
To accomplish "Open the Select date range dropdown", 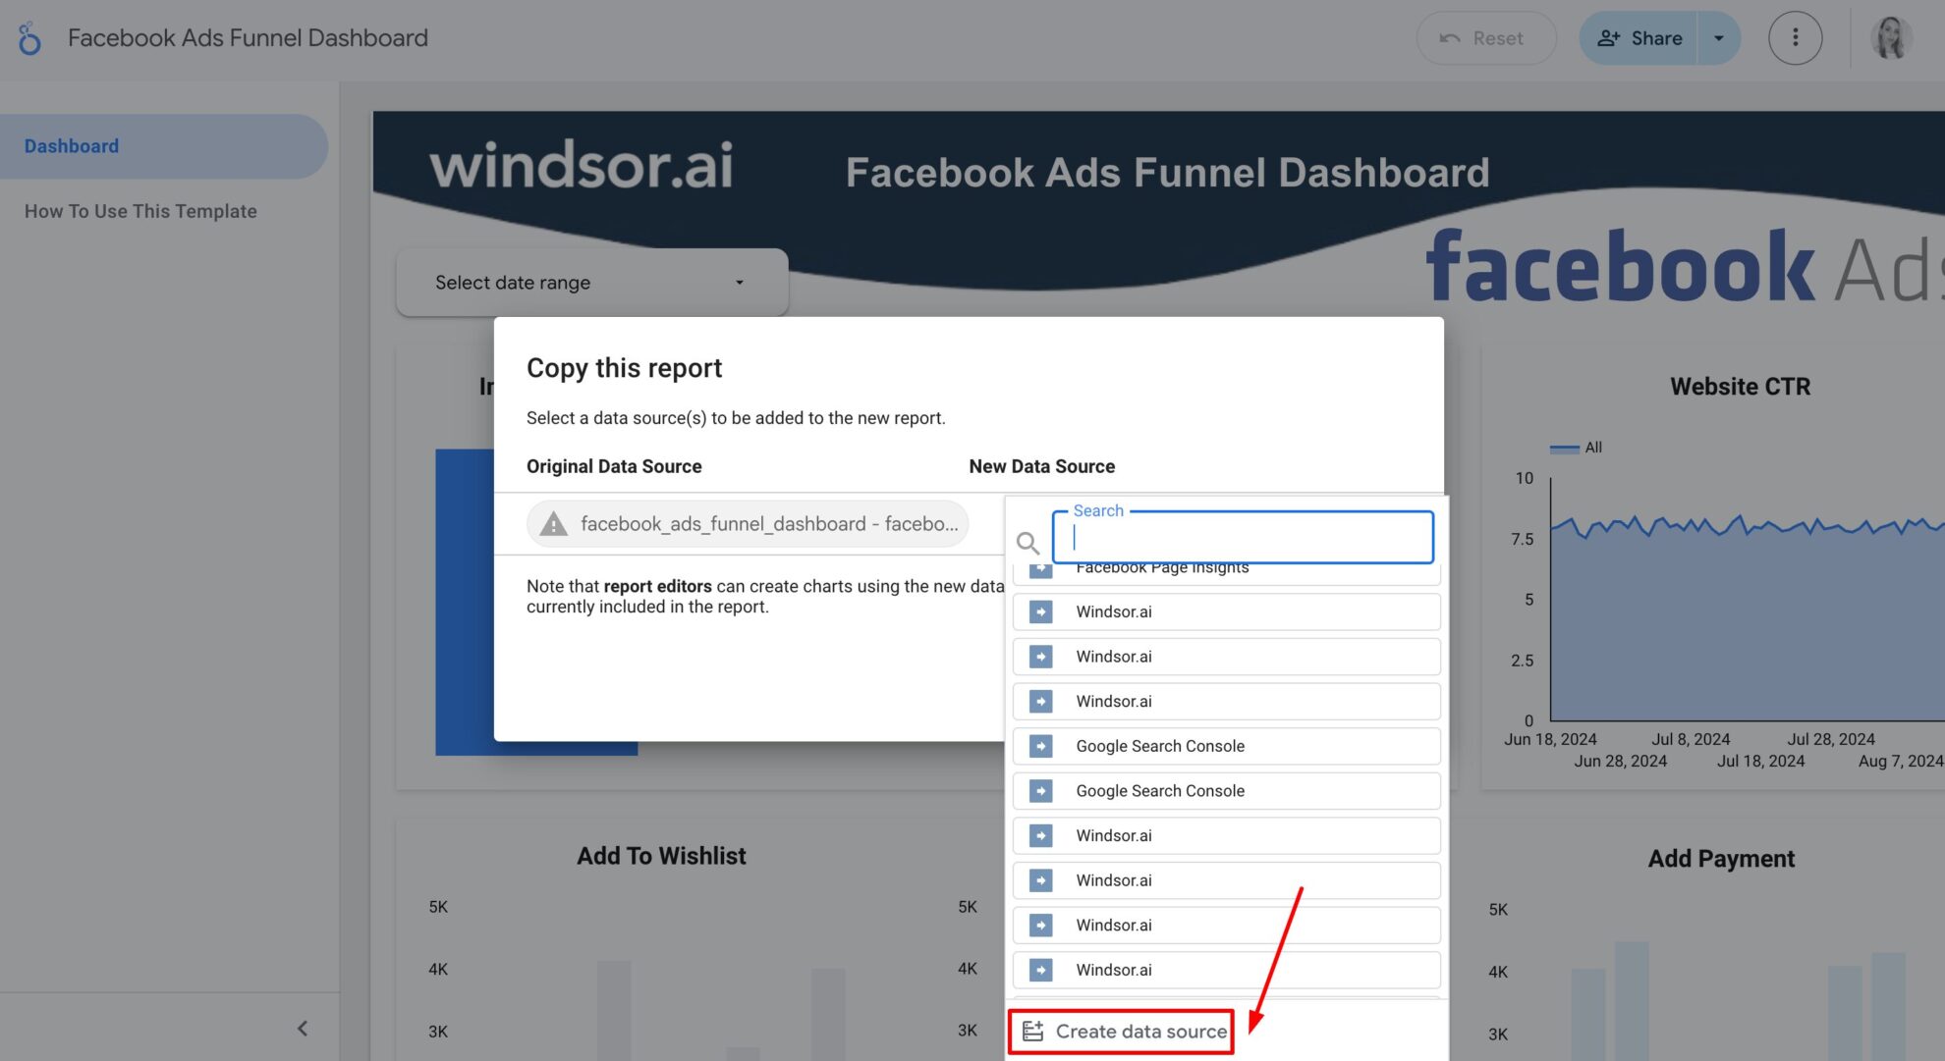I will point(591,283).
